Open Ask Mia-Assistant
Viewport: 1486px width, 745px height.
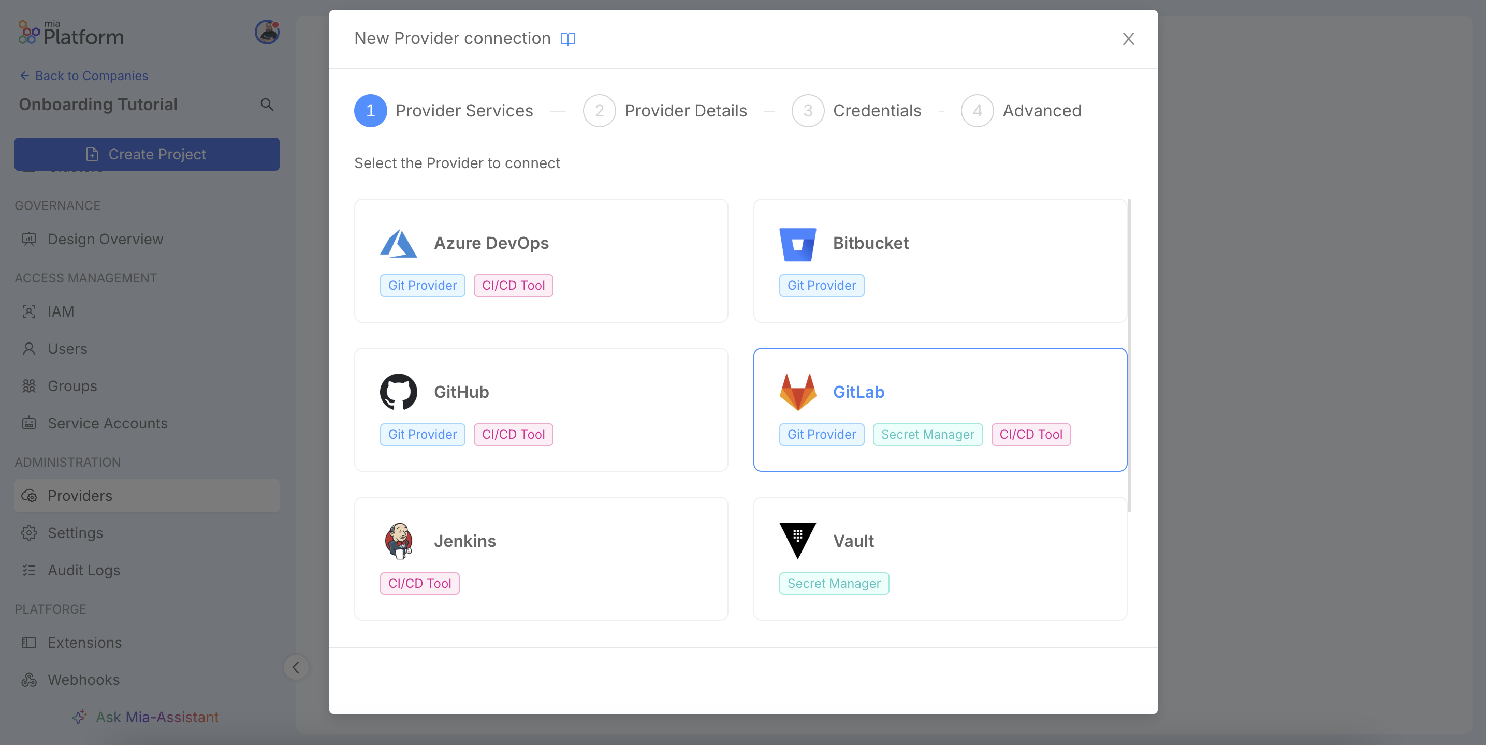(x=145, y=717)
